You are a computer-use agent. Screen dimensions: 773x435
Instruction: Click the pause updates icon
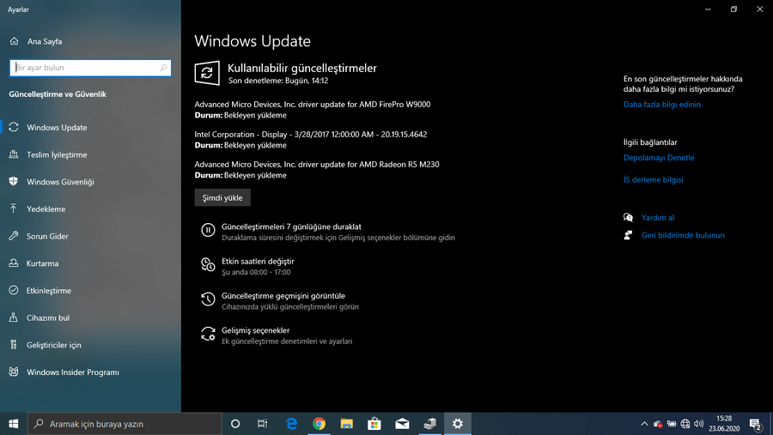tap(208, 230)
